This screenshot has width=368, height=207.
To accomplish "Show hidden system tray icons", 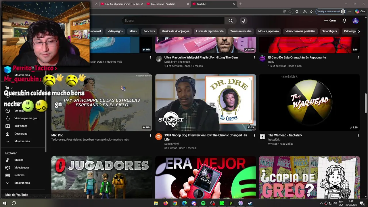I will coord(321,203).
